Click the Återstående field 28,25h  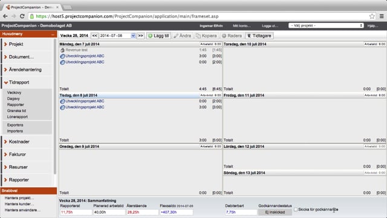(143, 213)
